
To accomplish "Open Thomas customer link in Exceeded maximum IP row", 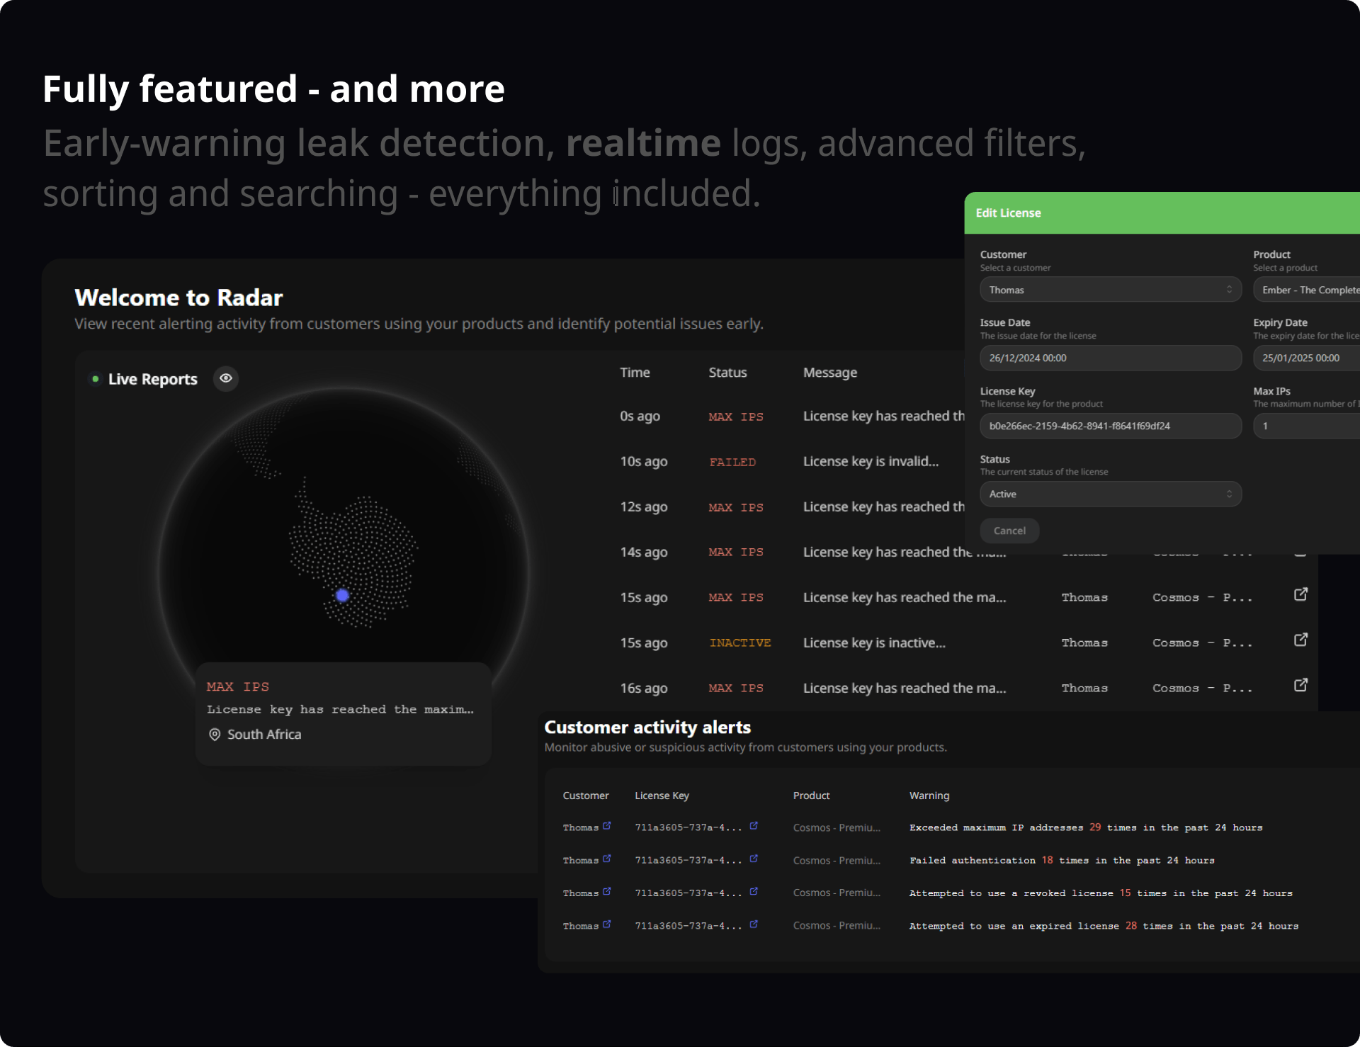I will coord(607,826).
